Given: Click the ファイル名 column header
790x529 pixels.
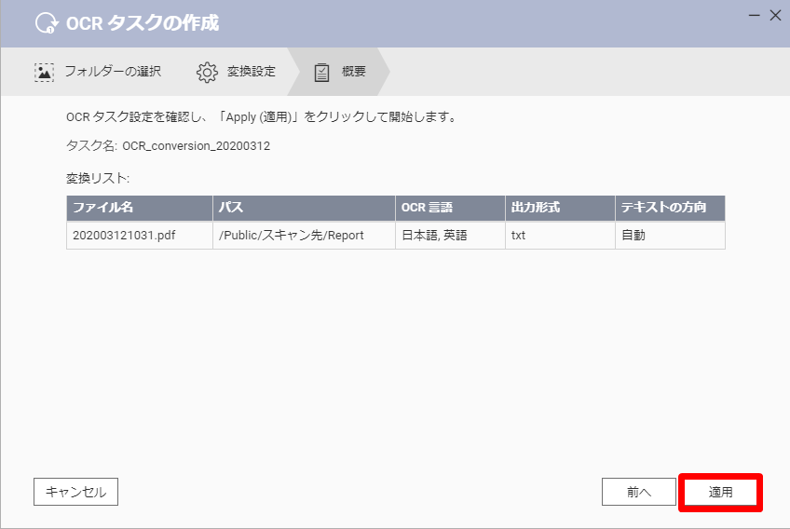Looking at the screenshot, I should coord(140,208).
